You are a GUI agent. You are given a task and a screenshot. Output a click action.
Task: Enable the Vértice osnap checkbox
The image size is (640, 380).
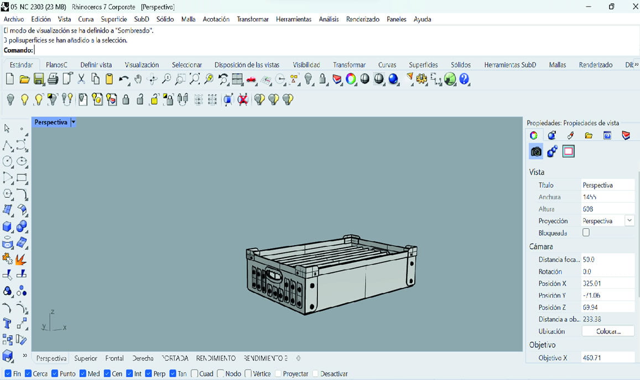(248, 373)
